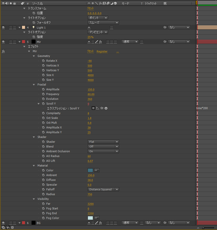Screen dimensions: 217x230
Task: Open light type dropdown showing アンビエント
Action: [x=98, y=32]
